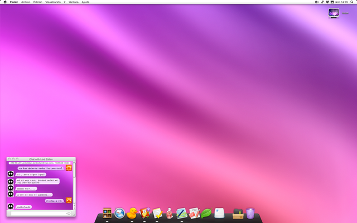Open the Ventana menu
The width and height of the screenshot is (357, 223).
click(x=74, y=2)
